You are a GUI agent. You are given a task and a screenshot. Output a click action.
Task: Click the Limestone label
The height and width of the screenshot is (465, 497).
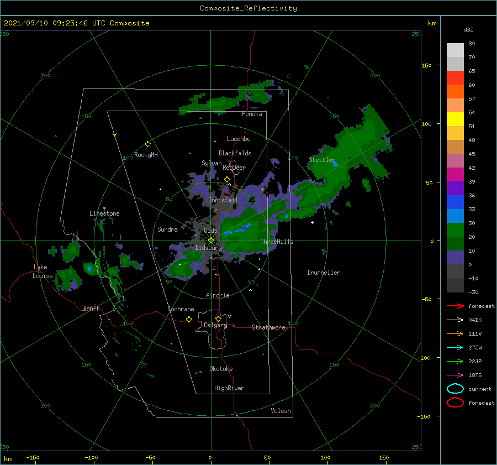click(104, 213)
